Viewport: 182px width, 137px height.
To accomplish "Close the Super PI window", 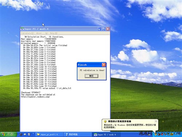I will (x=108, y=29).
